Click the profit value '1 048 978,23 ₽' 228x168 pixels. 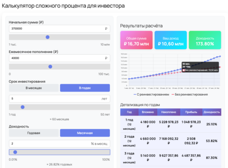coord(191,124)
